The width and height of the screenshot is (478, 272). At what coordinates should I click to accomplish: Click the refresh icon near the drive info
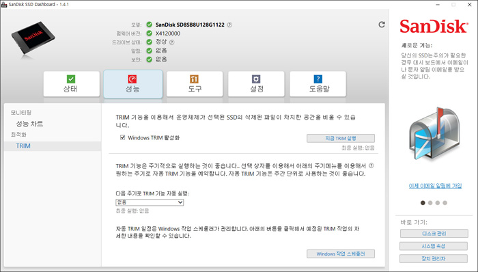(x=381, y=25)
